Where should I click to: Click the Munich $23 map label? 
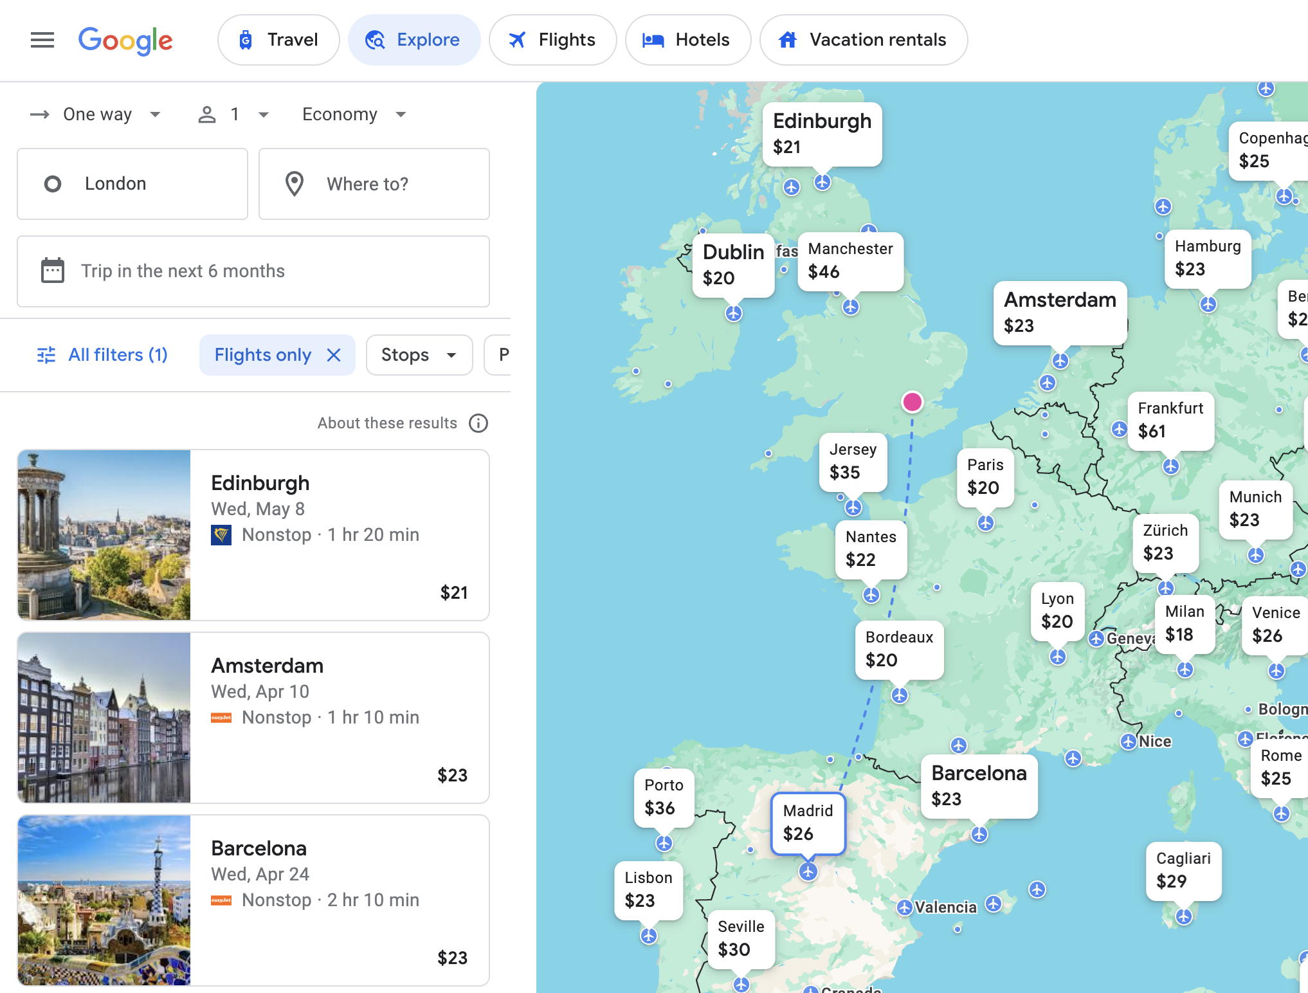pos(1255,509)
